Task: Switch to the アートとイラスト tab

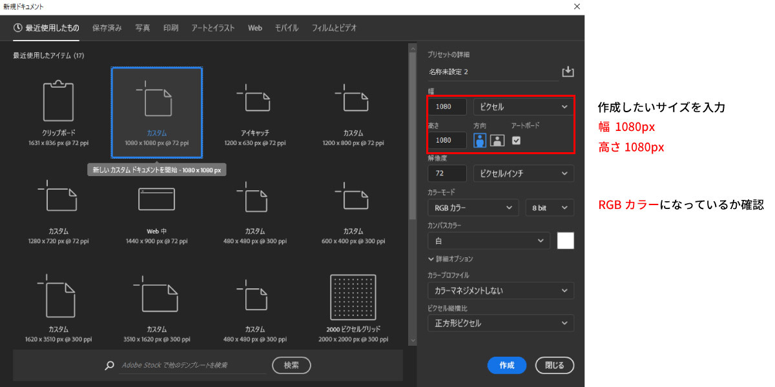Action: pos(213,28)
